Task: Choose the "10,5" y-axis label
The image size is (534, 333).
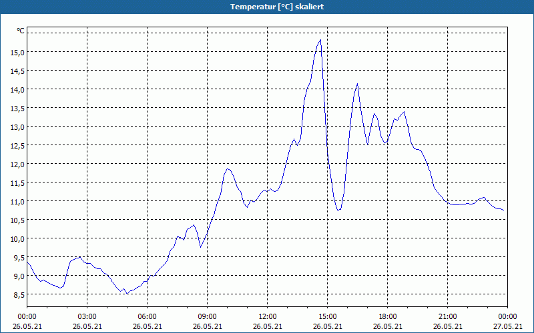Action: tap(19, 220)
